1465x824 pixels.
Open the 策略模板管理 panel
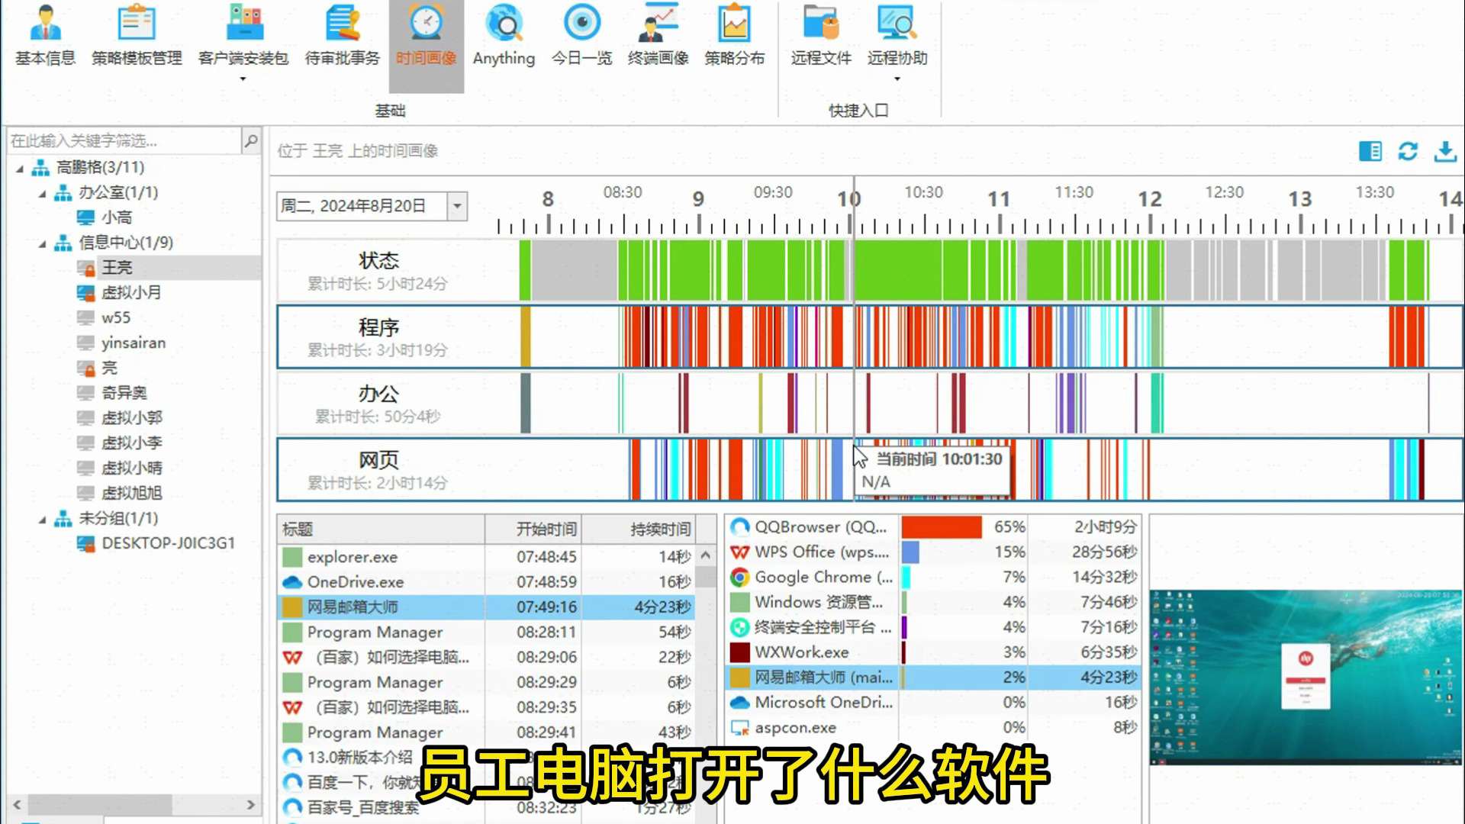click(x=136, y=35)
